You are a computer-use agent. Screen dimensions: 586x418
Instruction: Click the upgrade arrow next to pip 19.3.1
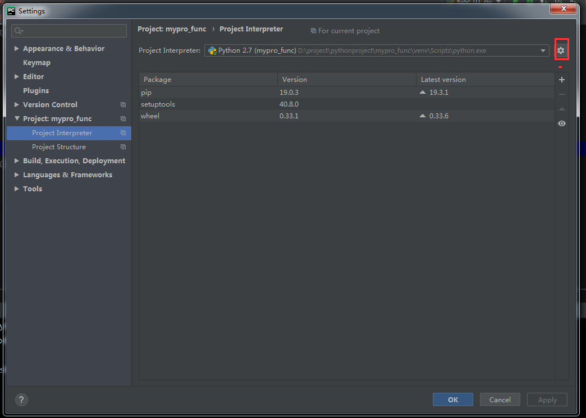[423, 92]
